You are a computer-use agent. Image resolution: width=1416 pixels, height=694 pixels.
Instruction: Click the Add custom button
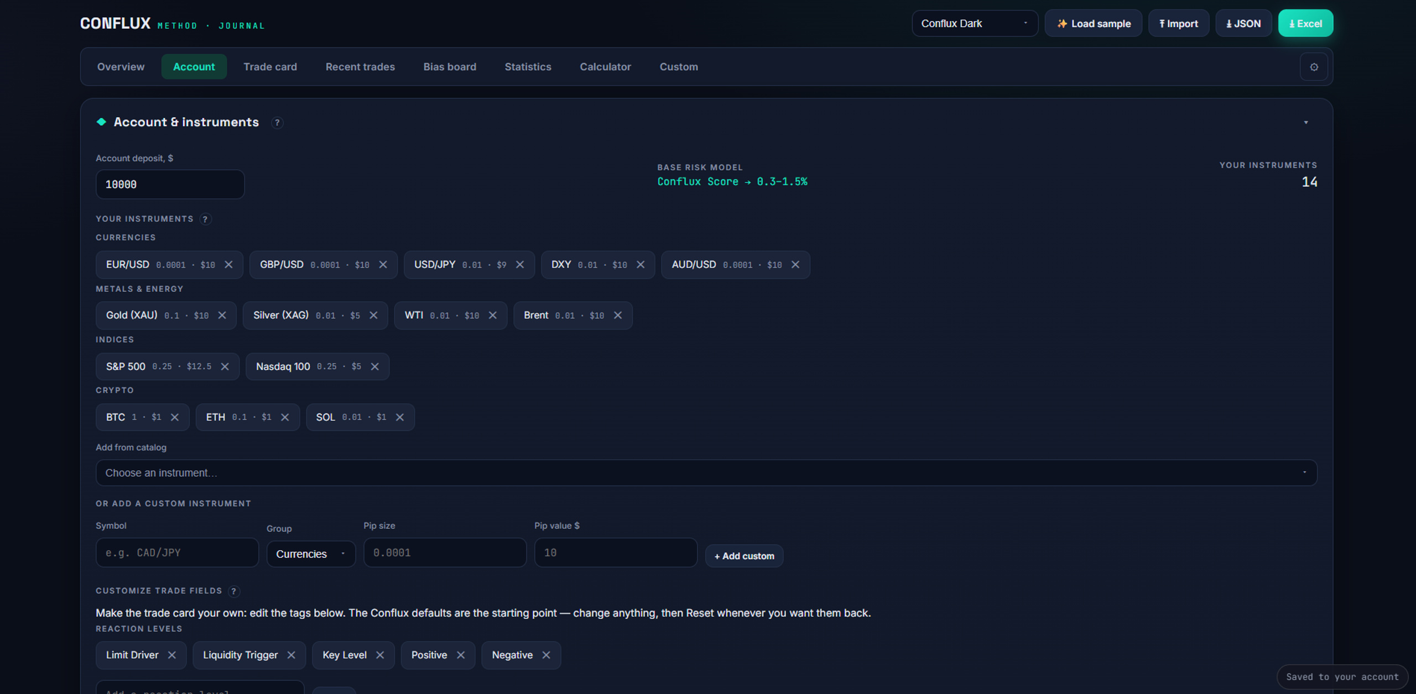pyautogui.click(x=744, y=556)
